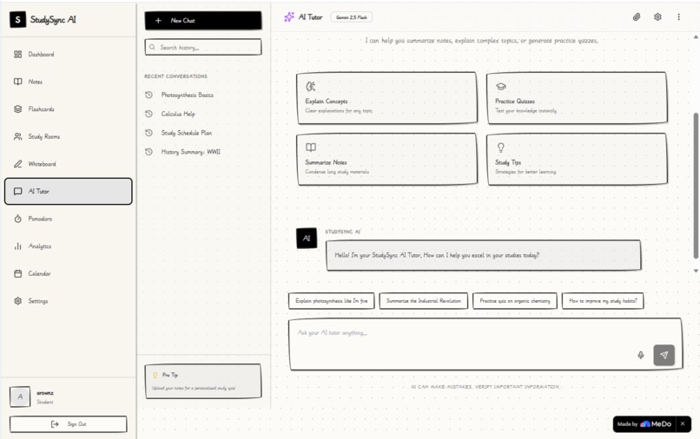This screenshot has height=439, width=700.
Task: Click the AI Tutor sparkle icon
Action: [289, 17]
